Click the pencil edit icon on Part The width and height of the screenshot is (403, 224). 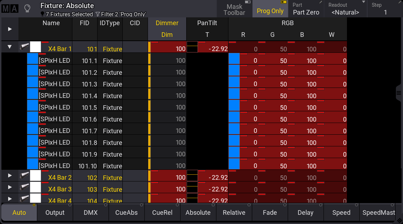pos(321,2)
